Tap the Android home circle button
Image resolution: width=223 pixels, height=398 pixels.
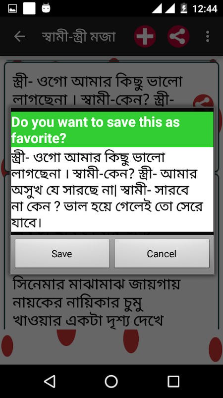[111, 381]
